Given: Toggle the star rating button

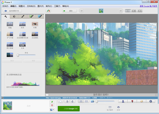Looking at the screenshot, I should pyautogui.click(x=60, y=101).
